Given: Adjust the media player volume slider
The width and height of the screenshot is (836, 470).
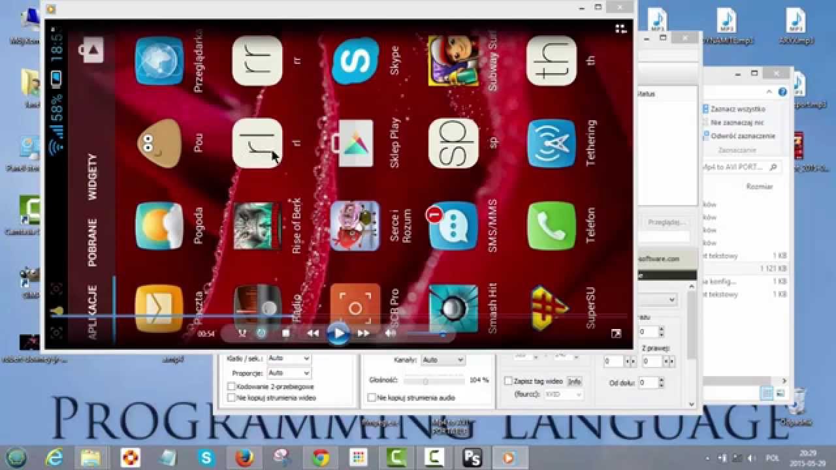Looking at the screenshot, I should pos(426,334).
